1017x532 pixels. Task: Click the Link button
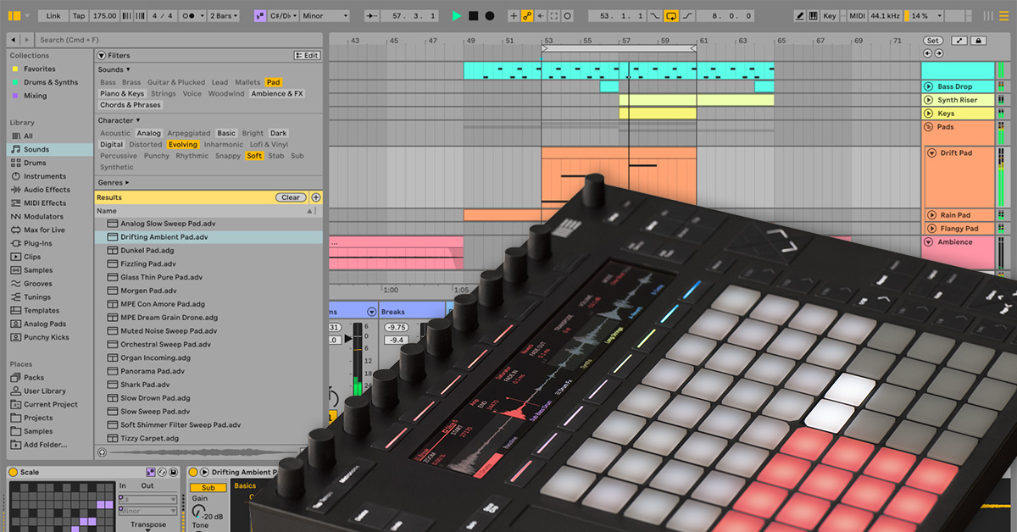(53, 15)
